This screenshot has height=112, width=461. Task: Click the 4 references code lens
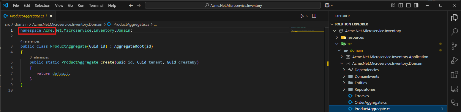pos(30,41)
